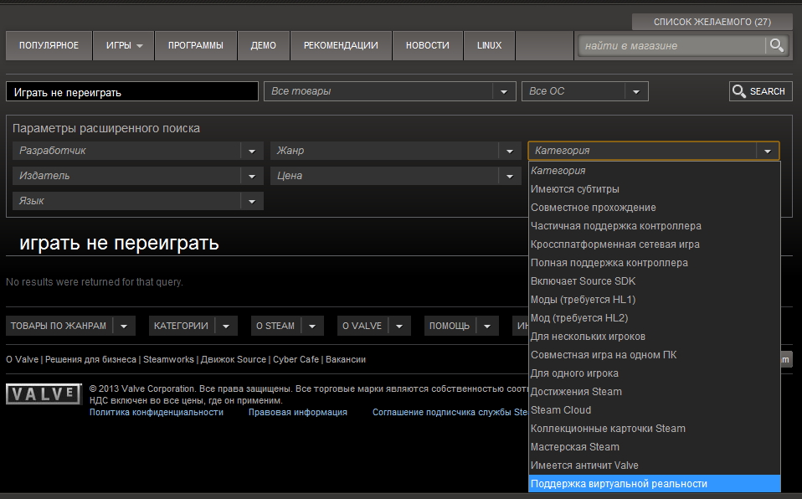The height and width of the screenshot is (499, 802).
Task: Select Поддержка виртуальной реальности option
Action: coord(619,484)
